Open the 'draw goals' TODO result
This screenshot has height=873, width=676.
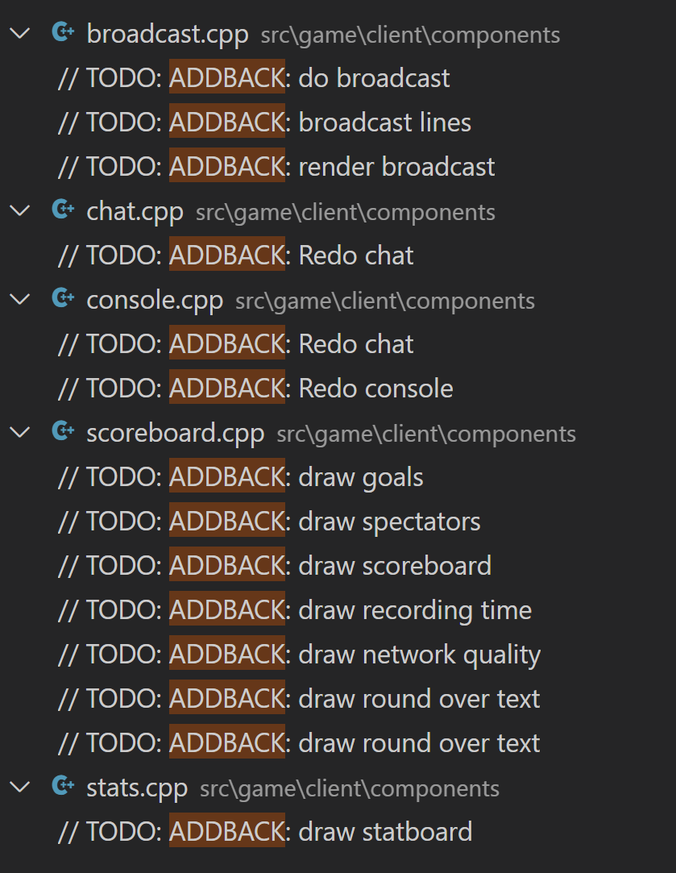click(240, 477)
